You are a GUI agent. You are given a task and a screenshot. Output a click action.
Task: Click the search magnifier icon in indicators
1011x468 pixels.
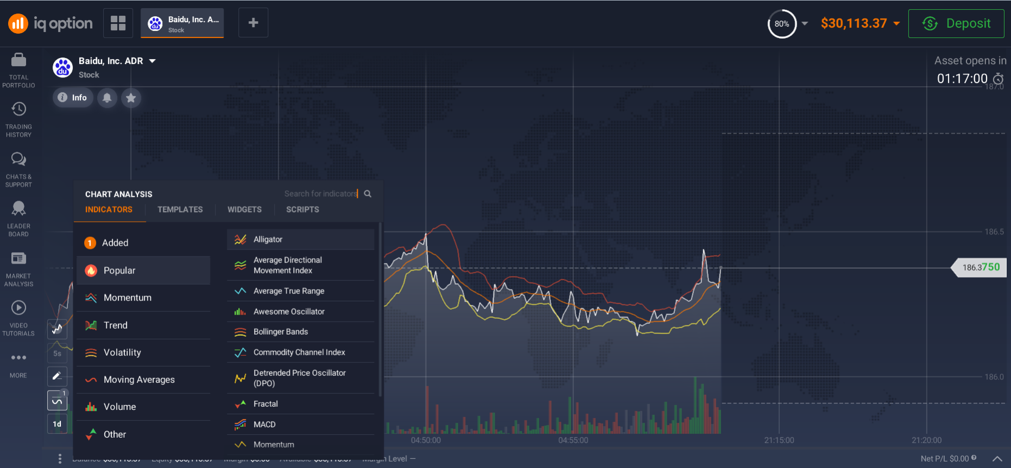tap(368, 194)
